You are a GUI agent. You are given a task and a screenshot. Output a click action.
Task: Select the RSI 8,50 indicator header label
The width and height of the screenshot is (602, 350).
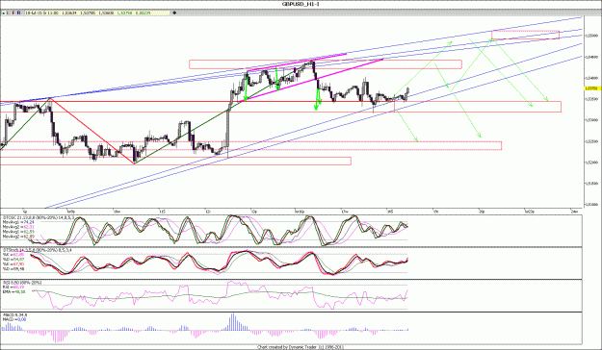22,283
